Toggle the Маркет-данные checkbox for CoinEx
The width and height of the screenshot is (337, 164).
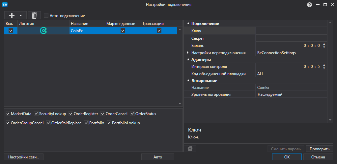[123, 31]
